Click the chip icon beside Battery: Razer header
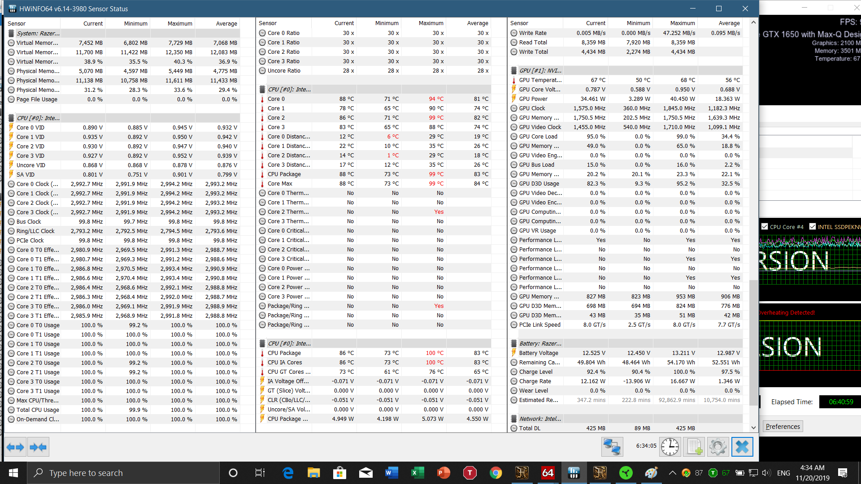 pyautogui.click(x=514, y=344)
